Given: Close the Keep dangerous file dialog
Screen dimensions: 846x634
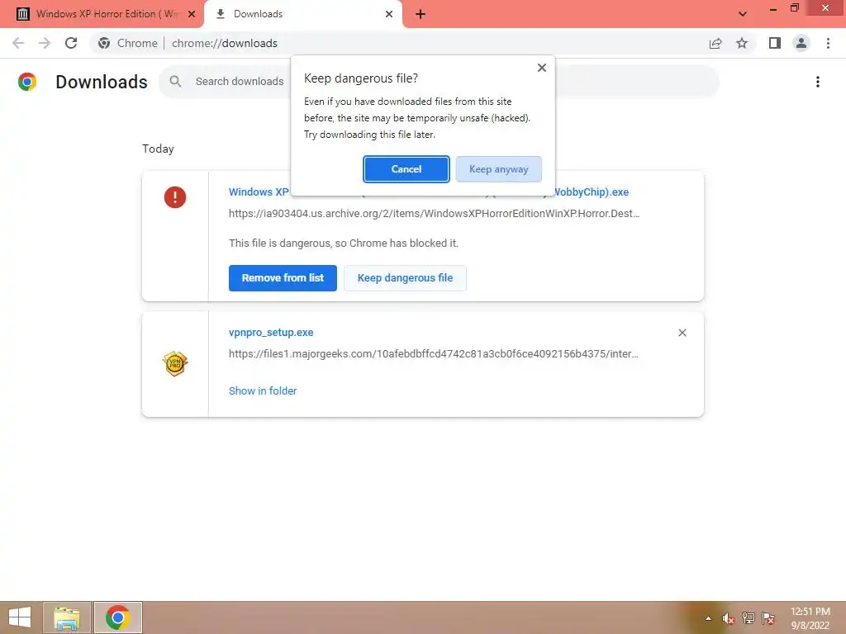Looking at the screenshot, I should tap(542, 68).
